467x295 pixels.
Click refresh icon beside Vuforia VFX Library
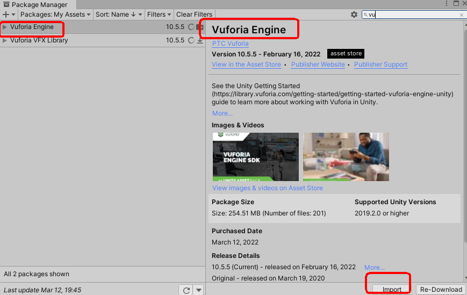click(191, 40)
